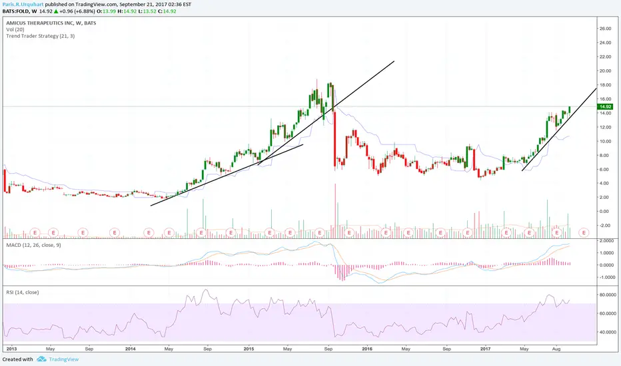
Task: Click the leftmost earnings 'E' marker
Action: [x=35, y=233]
